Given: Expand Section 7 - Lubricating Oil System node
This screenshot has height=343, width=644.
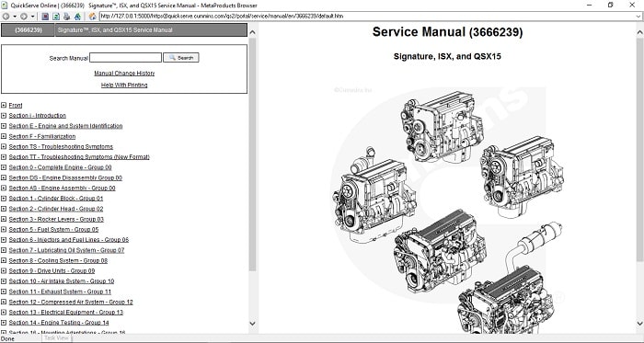Looking at the screenshot, I should pos(4,250).
